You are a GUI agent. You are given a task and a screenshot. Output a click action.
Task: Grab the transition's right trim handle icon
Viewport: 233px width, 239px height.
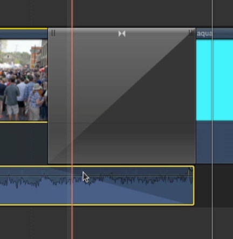(191, 33)
